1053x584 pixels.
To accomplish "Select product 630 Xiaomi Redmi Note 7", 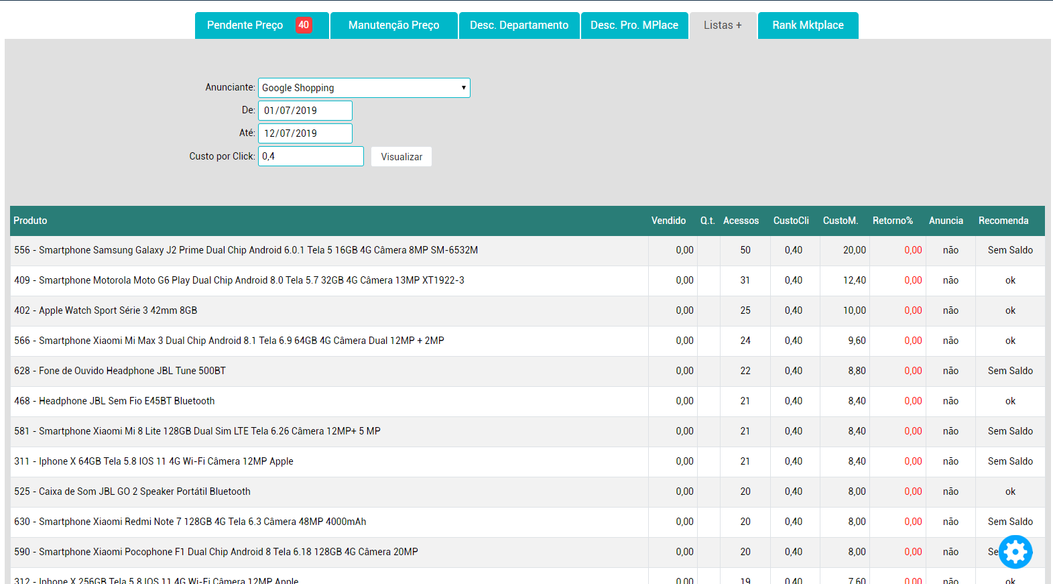I will (x=528, y=522).
